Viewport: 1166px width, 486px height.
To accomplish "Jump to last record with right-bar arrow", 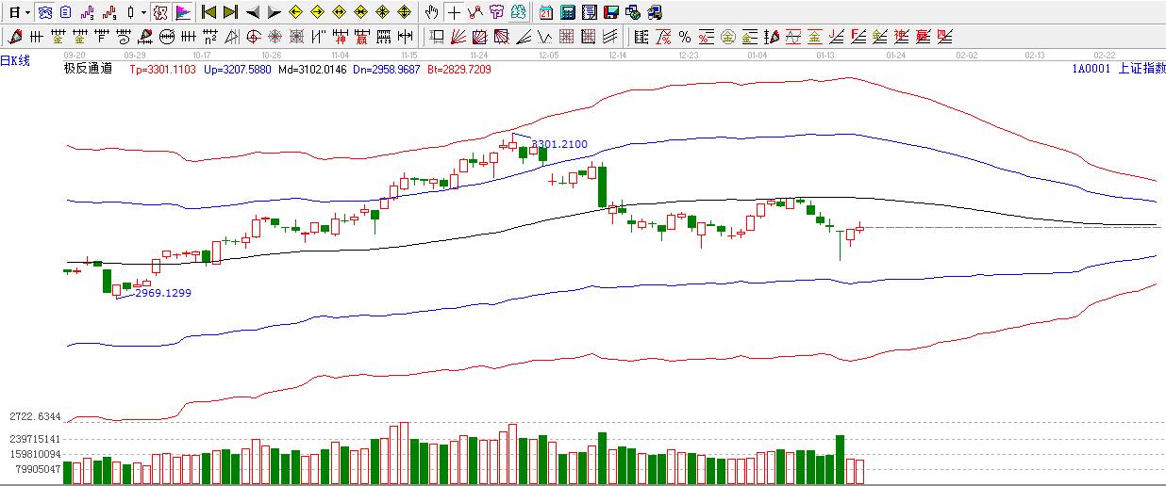I will tap(230, 12).
